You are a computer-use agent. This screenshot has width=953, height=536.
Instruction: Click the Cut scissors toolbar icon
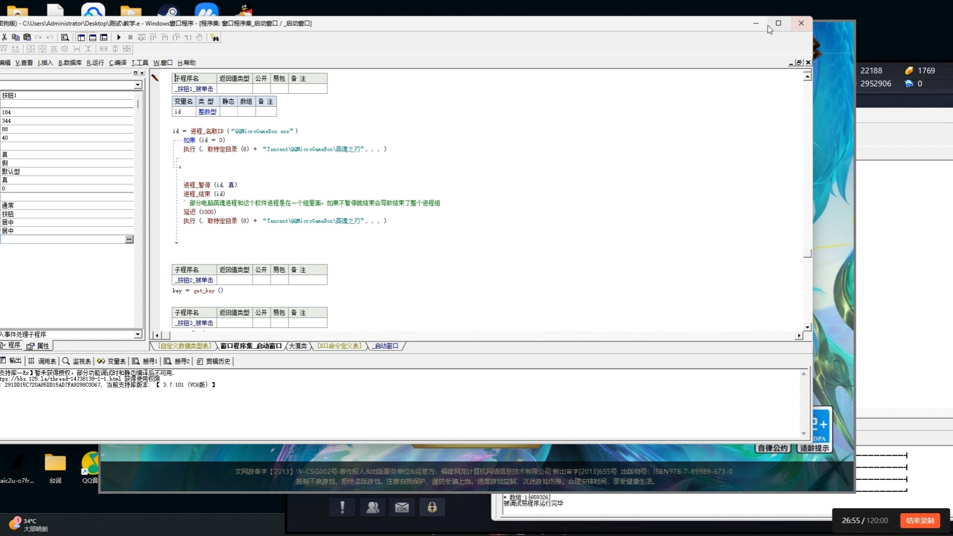pos(4,37)
